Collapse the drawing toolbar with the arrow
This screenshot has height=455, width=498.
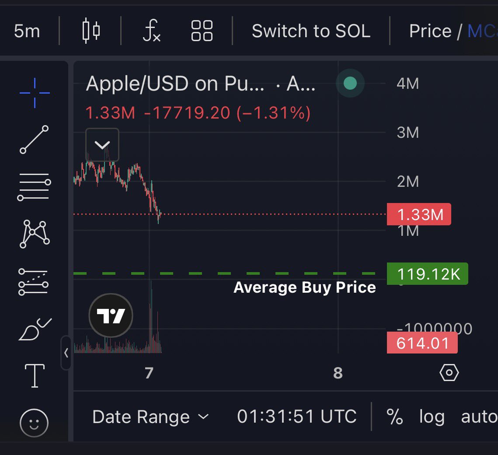pyautogui.click(x=66, y=353)
